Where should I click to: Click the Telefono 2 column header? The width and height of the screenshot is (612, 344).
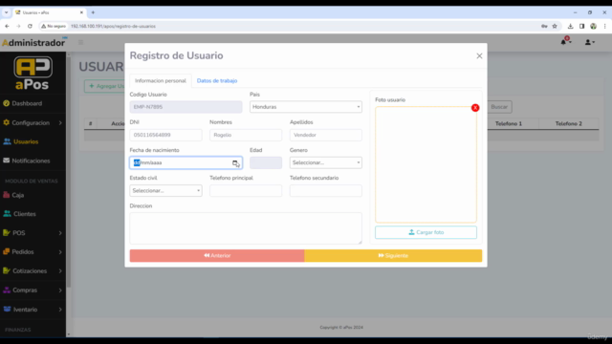568,123
